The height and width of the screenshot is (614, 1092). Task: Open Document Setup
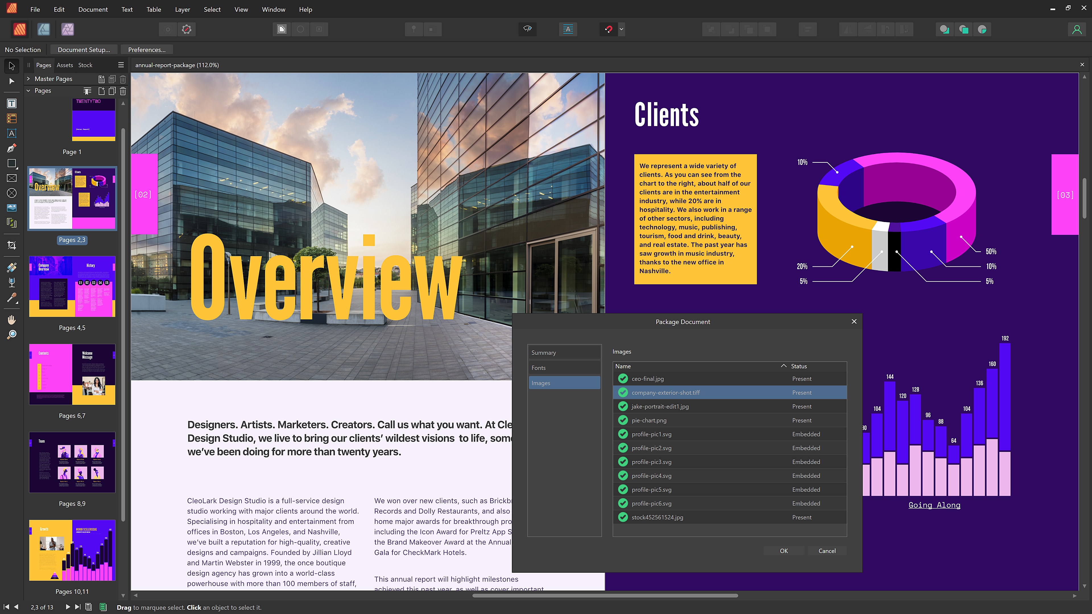(84, 49)
